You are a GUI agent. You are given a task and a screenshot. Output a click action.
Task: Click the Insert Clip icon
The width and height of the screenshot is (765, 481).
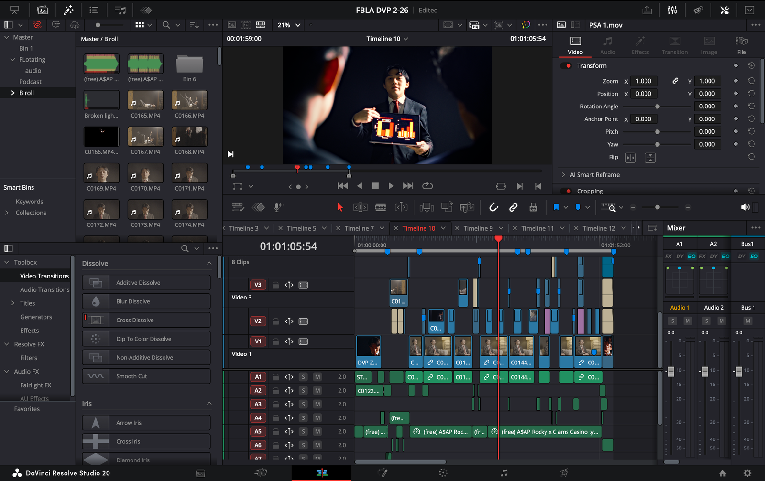[426, 207]
